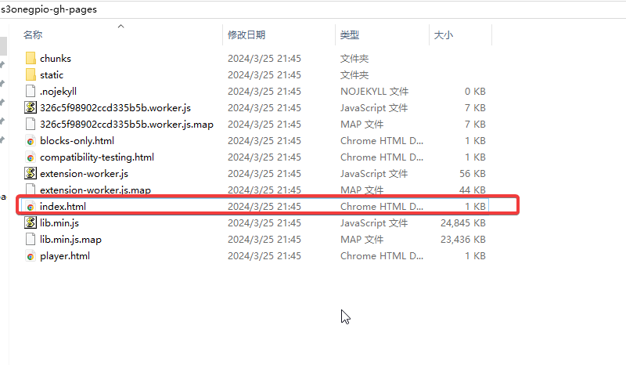Select file name index.html
Viewport: 626px width, 365px height.
[x=63, y=206]
